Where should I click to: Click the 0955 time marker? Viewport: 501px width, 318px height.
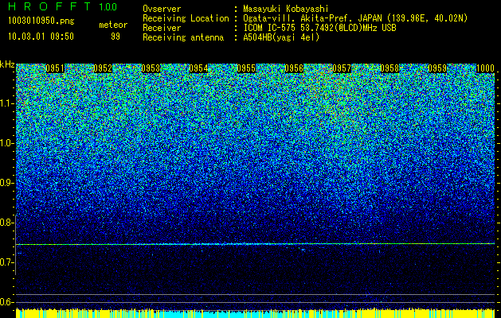click(x=246, y=68)
